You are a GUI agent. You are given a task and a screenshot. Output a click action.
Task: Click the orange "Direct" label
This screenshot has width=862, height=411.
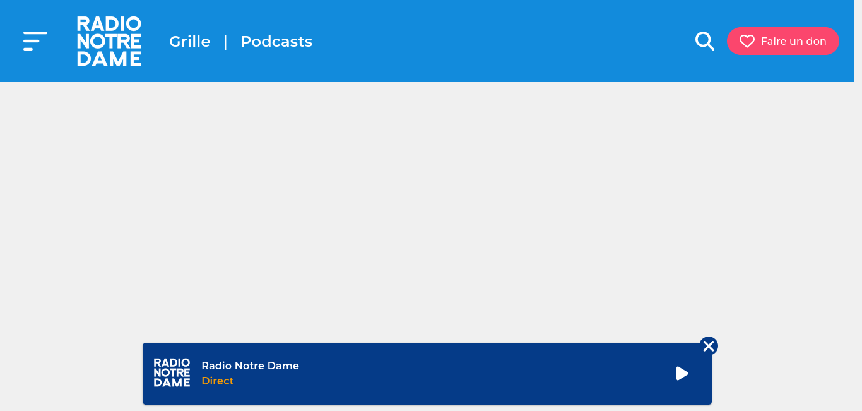[x=218, y=381]
